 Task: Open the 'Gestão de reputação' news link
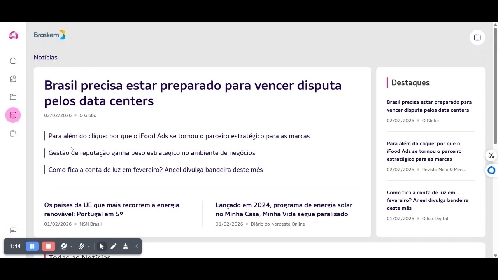(x=152, y=153)
